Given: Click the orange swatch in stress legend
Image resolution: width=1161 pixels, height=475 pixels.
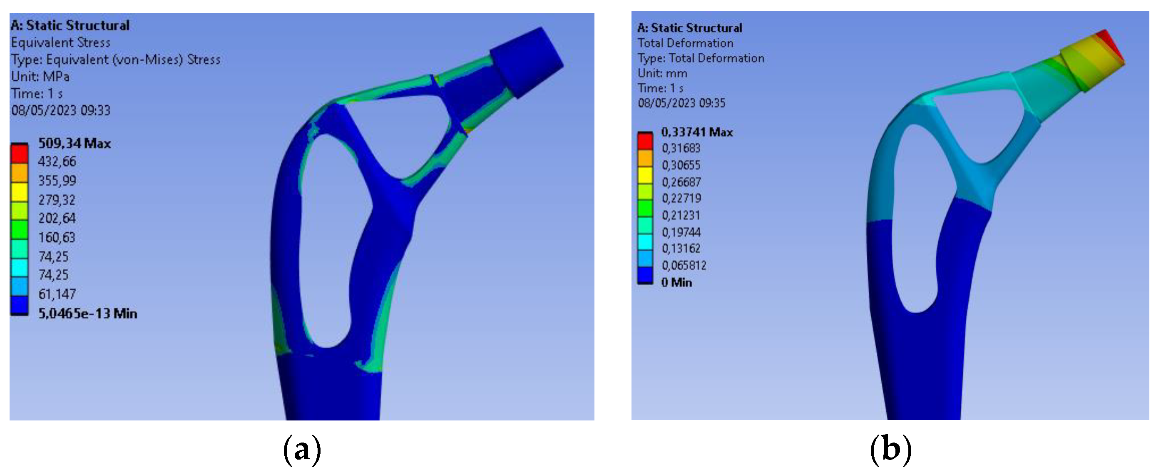Looking at the screenshot, I should 20,173.
